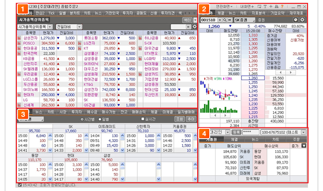Switch to the 재무제표 tab
Image resolution: width=323 pixels, height=191 pixels.
[296, 13]
